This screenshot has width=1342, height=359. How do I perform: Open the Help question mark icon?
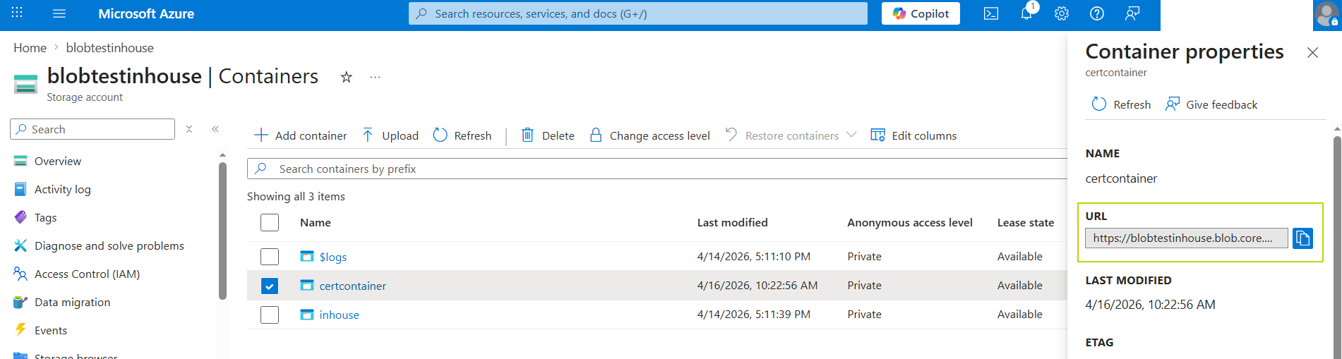click(1097, 13)
